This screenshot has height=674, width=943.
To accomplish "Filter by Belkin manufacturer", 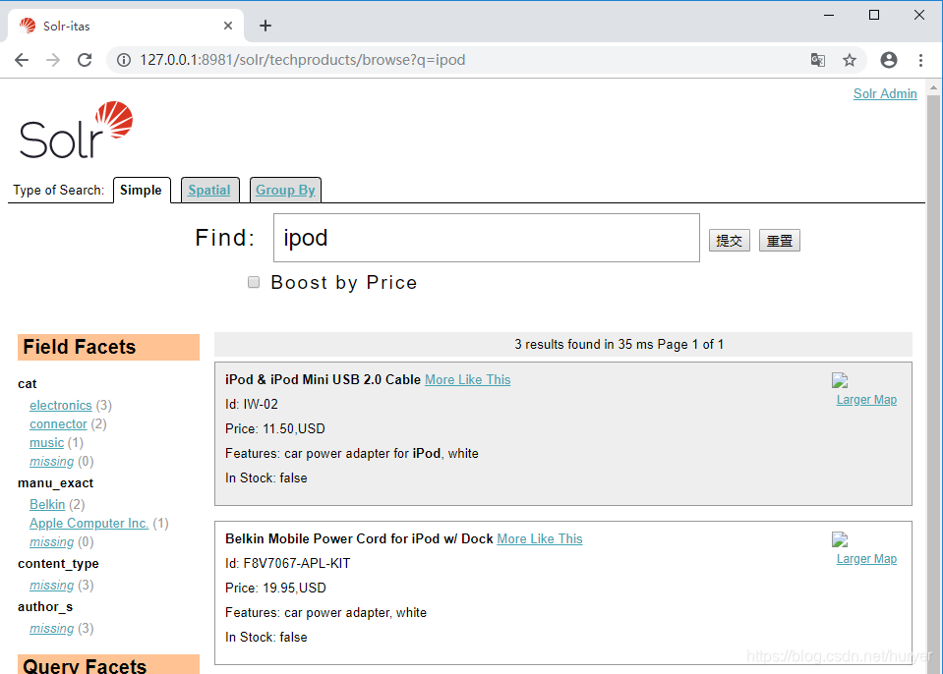I will pos(47,505).
